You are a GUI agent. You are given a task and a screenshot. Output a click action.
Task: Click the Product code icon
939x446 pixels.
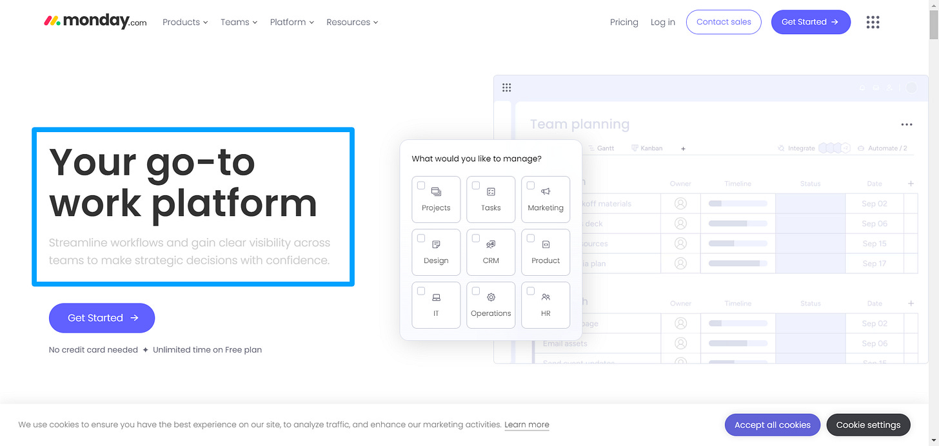tap(546, 244)
